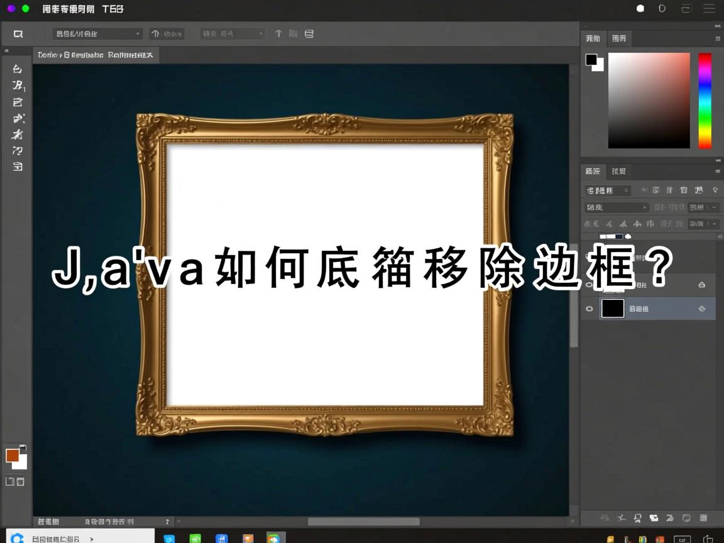Hide the upper layer using its eye toggle
Screen dimensions: 724x543
tap(590, 284)
